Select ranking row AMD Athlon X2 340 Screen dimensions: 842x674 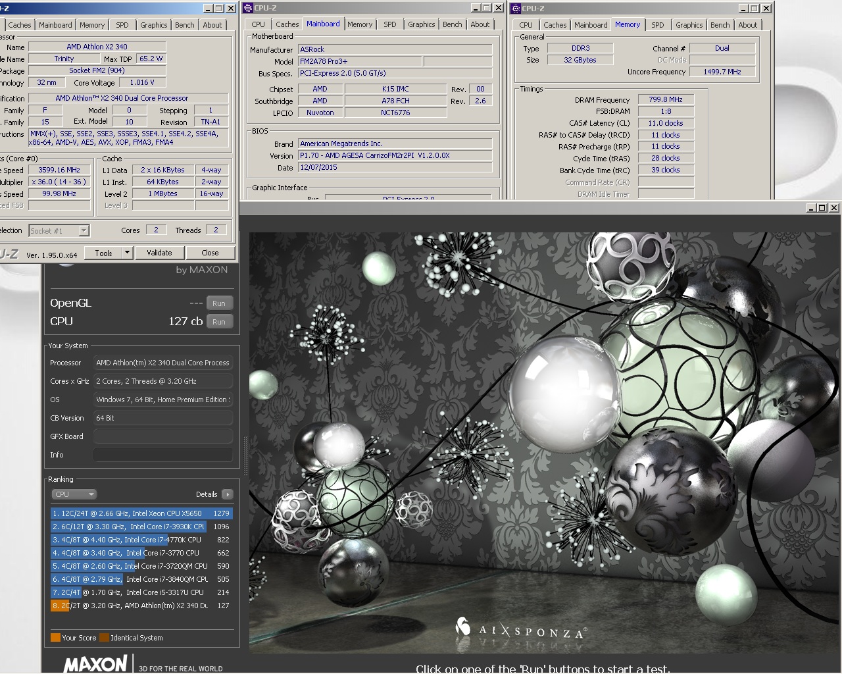(141, 606)
